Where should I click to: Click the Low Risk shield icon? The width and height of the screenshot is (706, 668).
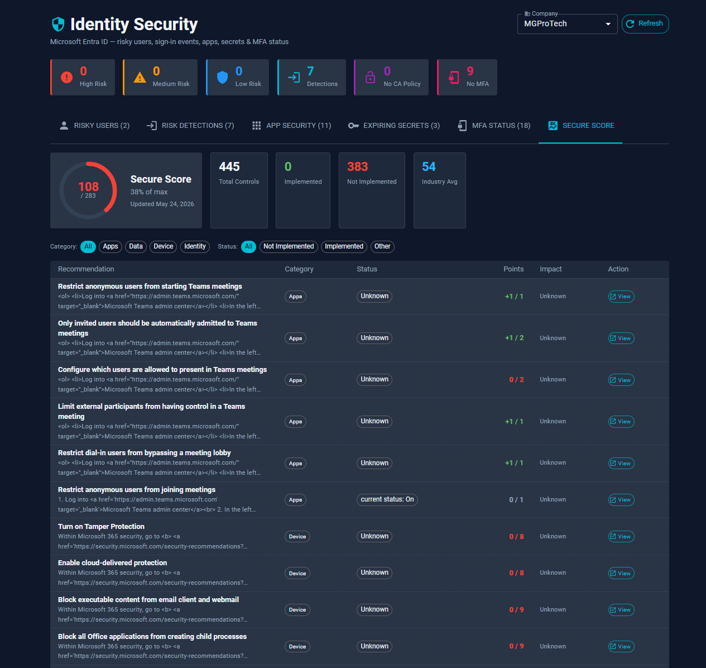pyautogui.click(x=222, y=77)
